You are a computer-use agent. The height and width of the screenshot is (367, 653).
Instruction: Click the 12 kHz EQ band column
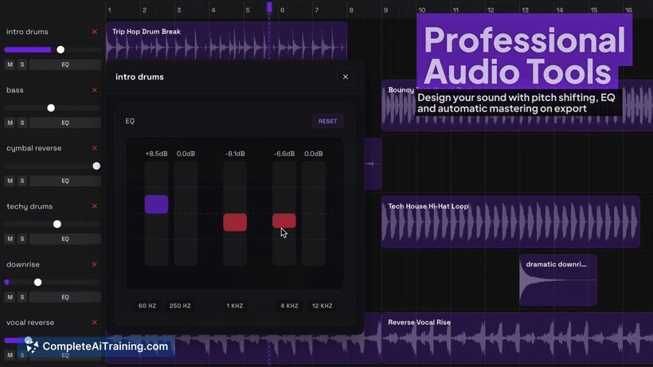pyautogui.click(x=314, y=213)
